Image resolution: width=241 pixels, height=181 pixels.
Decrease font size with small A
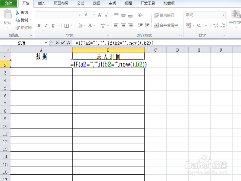pos(107,15)
